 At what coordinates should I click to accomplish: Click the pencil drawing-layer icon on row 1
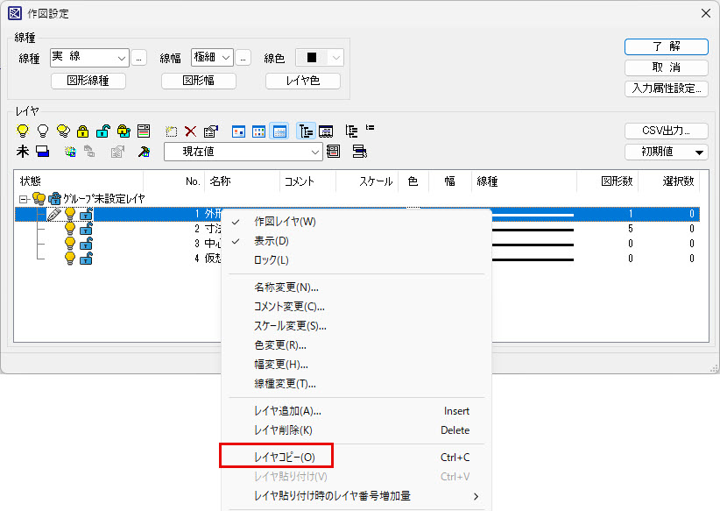pos(54,214)
